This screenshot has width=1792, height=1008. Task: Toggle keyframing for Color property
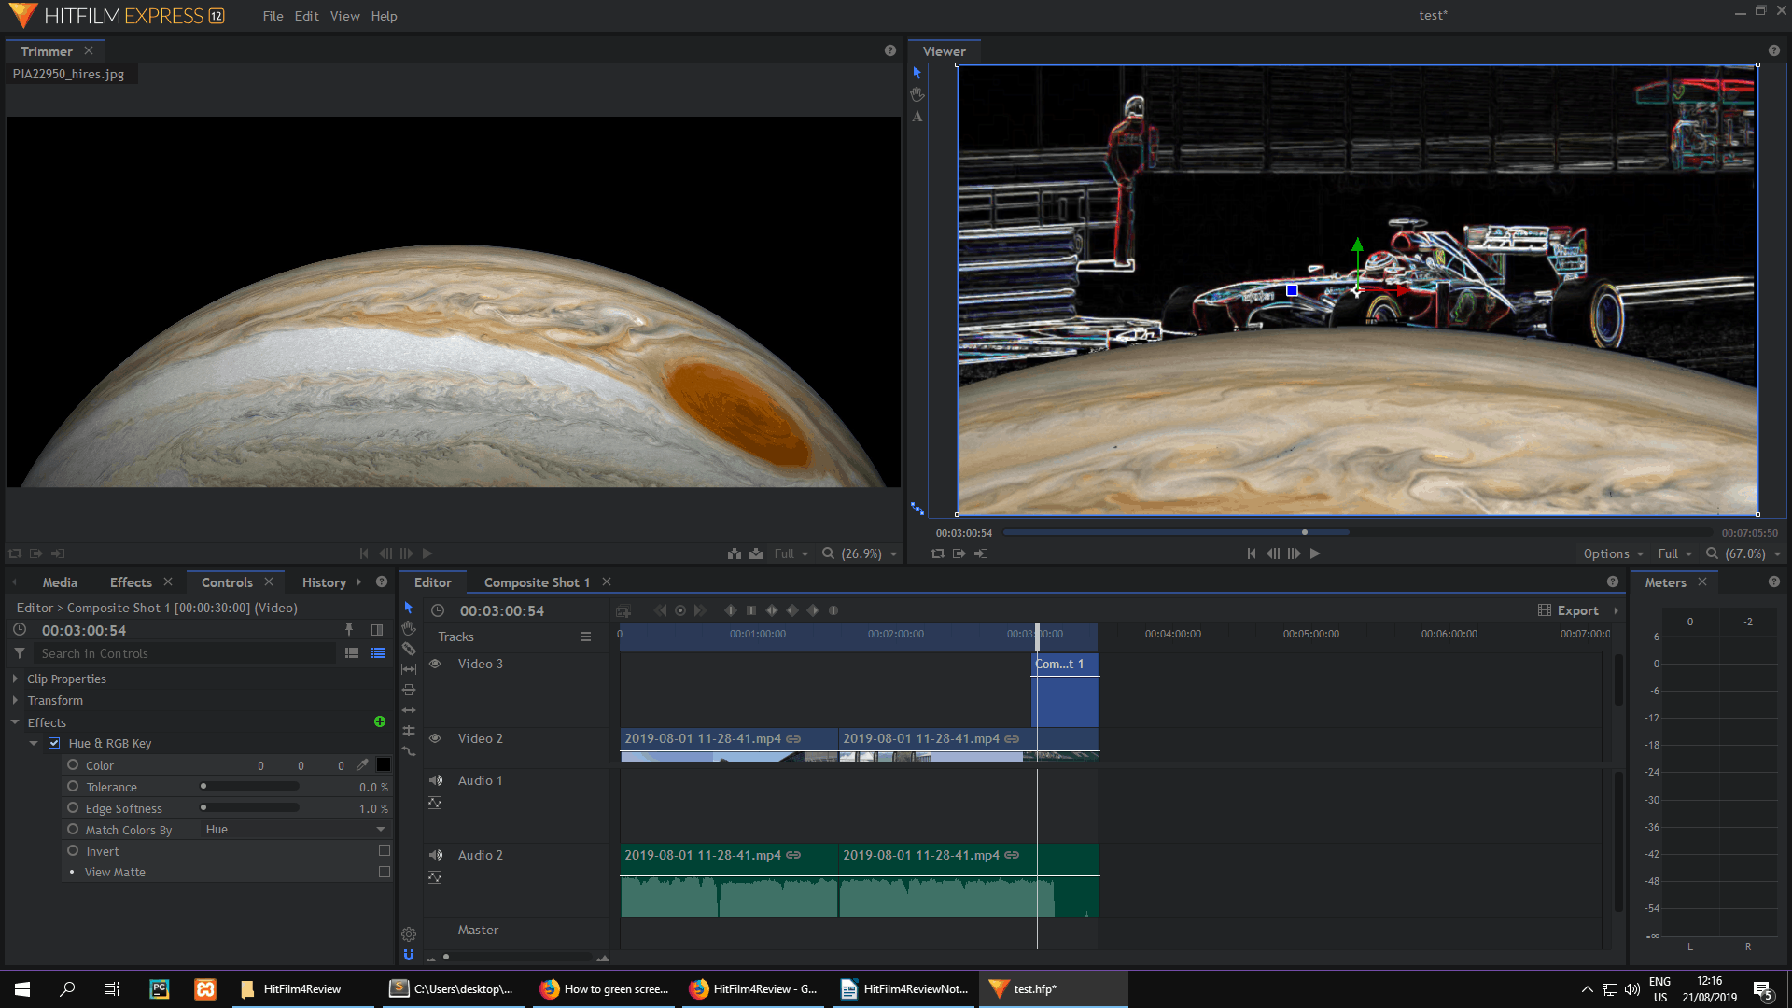coord(73,764)
